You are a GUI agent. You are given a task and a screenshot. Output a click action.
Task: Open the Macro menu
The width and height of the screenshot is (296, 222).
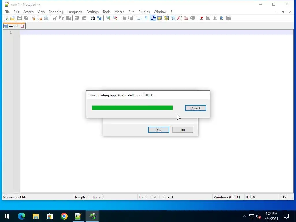point(119,12)
